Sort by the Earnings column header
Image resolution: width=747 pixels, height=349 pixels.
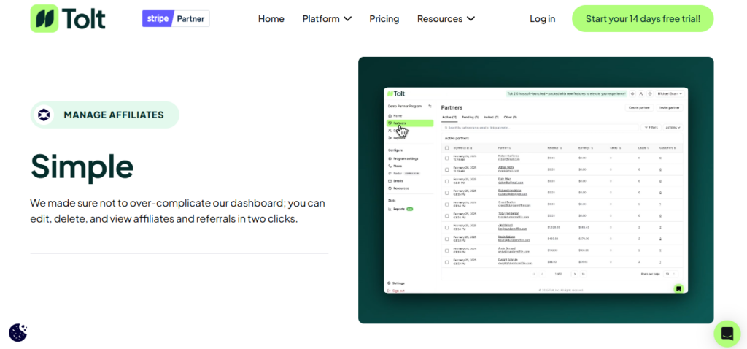pyautogui.click(x=586, y=148)
